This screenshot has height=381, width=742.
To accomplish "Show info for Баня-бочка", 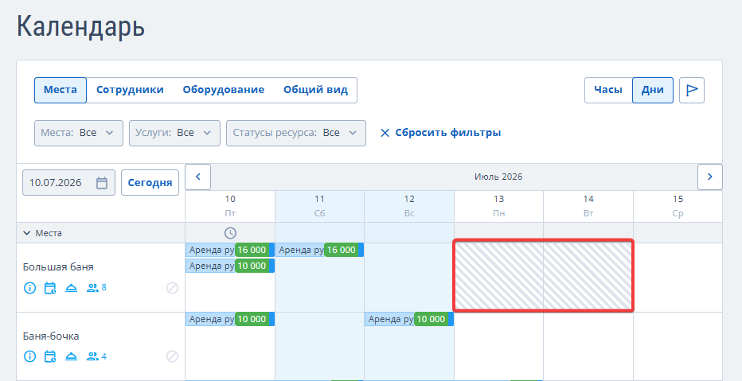I will click(29, 356).
